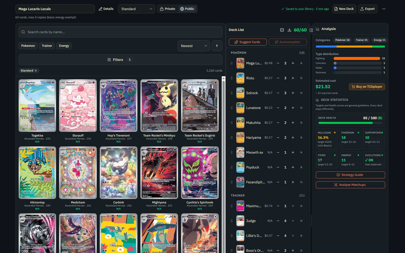Image resolution: width=405 pixels, height=253 pixels.
Task: Set deck visibility to Public
Action: coord(187,9)
